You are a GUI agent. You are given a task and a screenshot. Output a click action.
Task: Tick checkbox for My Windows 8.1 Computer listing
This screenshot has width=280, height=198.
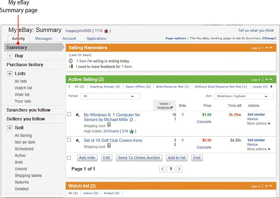(x=69, y=114)
